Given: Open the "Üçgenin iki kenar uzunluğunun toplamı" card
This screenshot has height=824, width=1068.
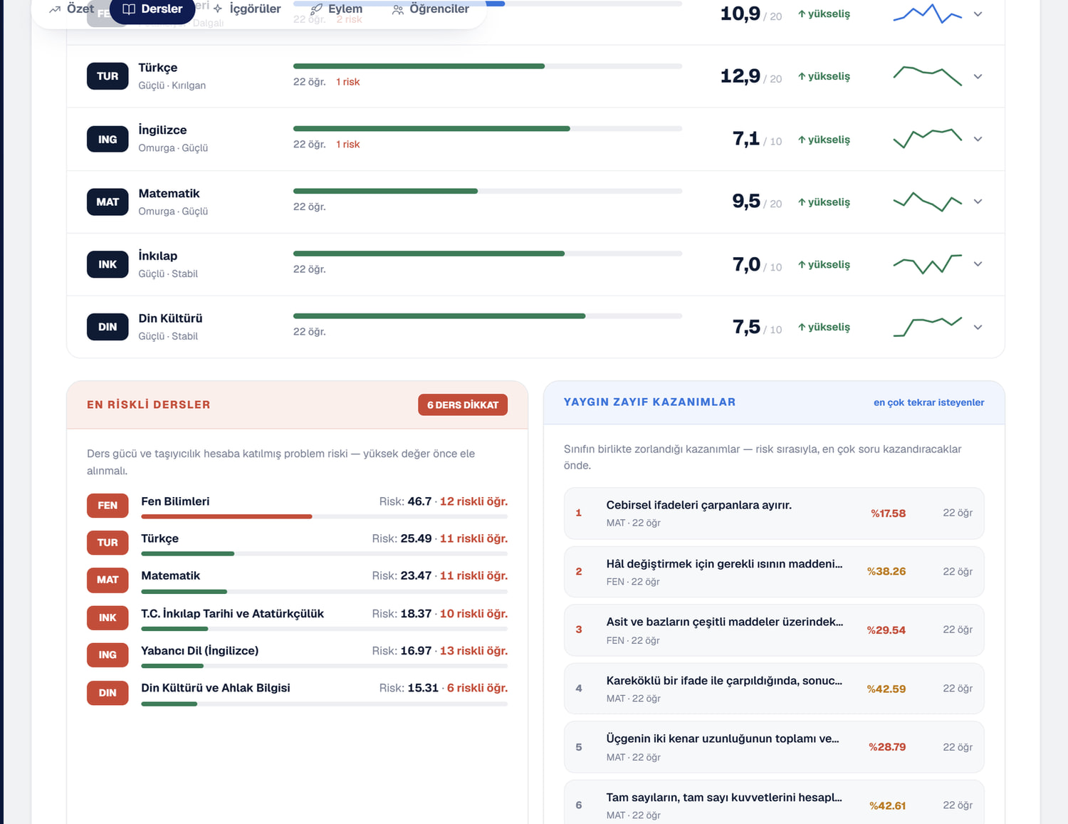Looking at the screenshot, I should (774, 747).
